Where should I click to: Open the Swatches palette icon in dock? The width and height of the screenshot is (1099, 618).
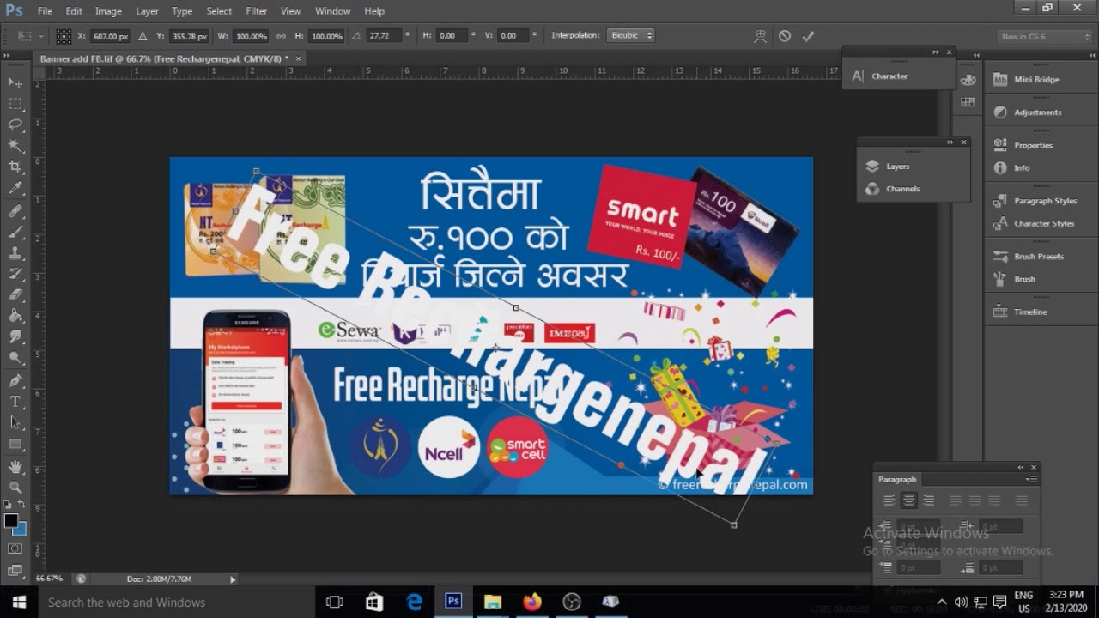pos(968,102)
